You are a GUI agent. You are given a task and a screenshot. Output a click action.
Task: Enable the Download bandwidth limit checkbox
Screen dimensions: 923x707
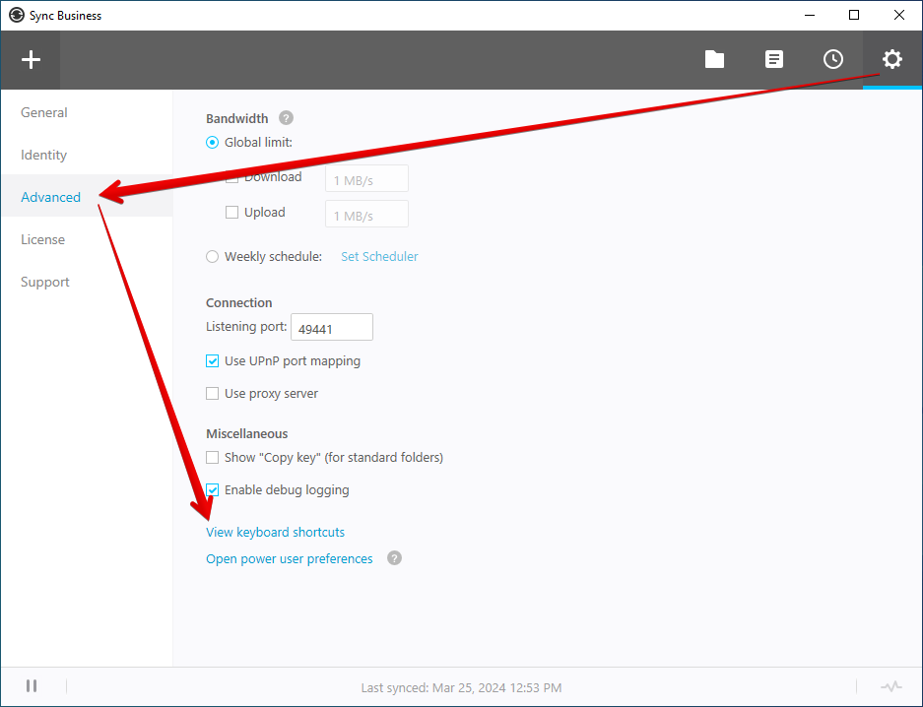click(x=231, y=176)
